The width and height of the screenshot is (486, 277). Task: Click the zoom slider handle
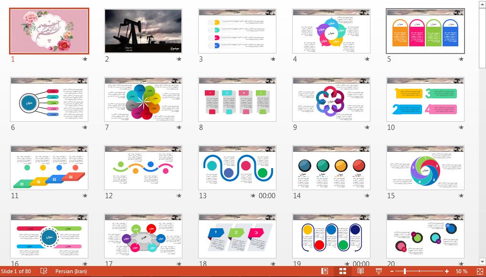click(x=405, y=271)
